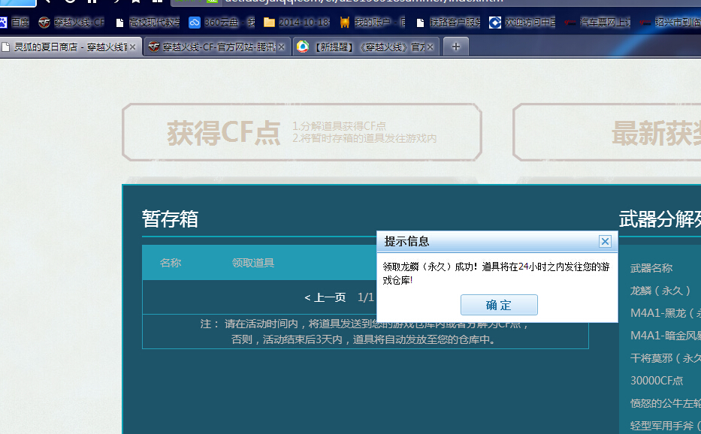Viewport: 701px width, 434px height.
Task: Click the browser address bar URL
Action: pos(364,1)
